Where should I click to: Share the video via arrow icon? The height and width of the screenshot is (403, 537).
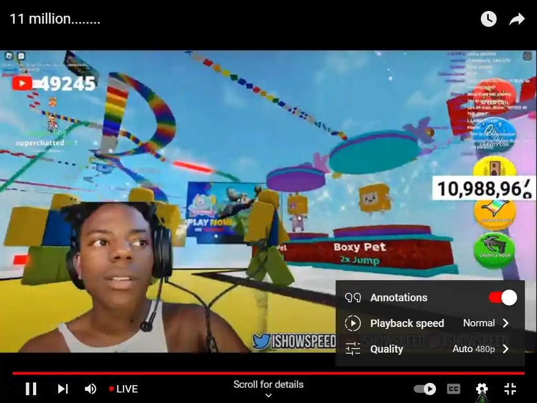(x=517, y=19)
